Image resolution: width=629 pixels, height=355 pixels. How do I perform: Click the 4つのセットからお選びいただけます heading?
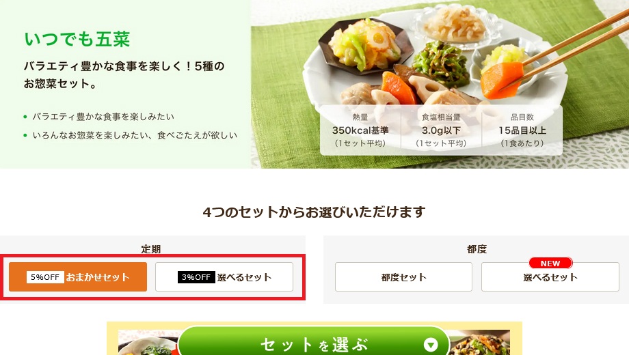(314, 212)
